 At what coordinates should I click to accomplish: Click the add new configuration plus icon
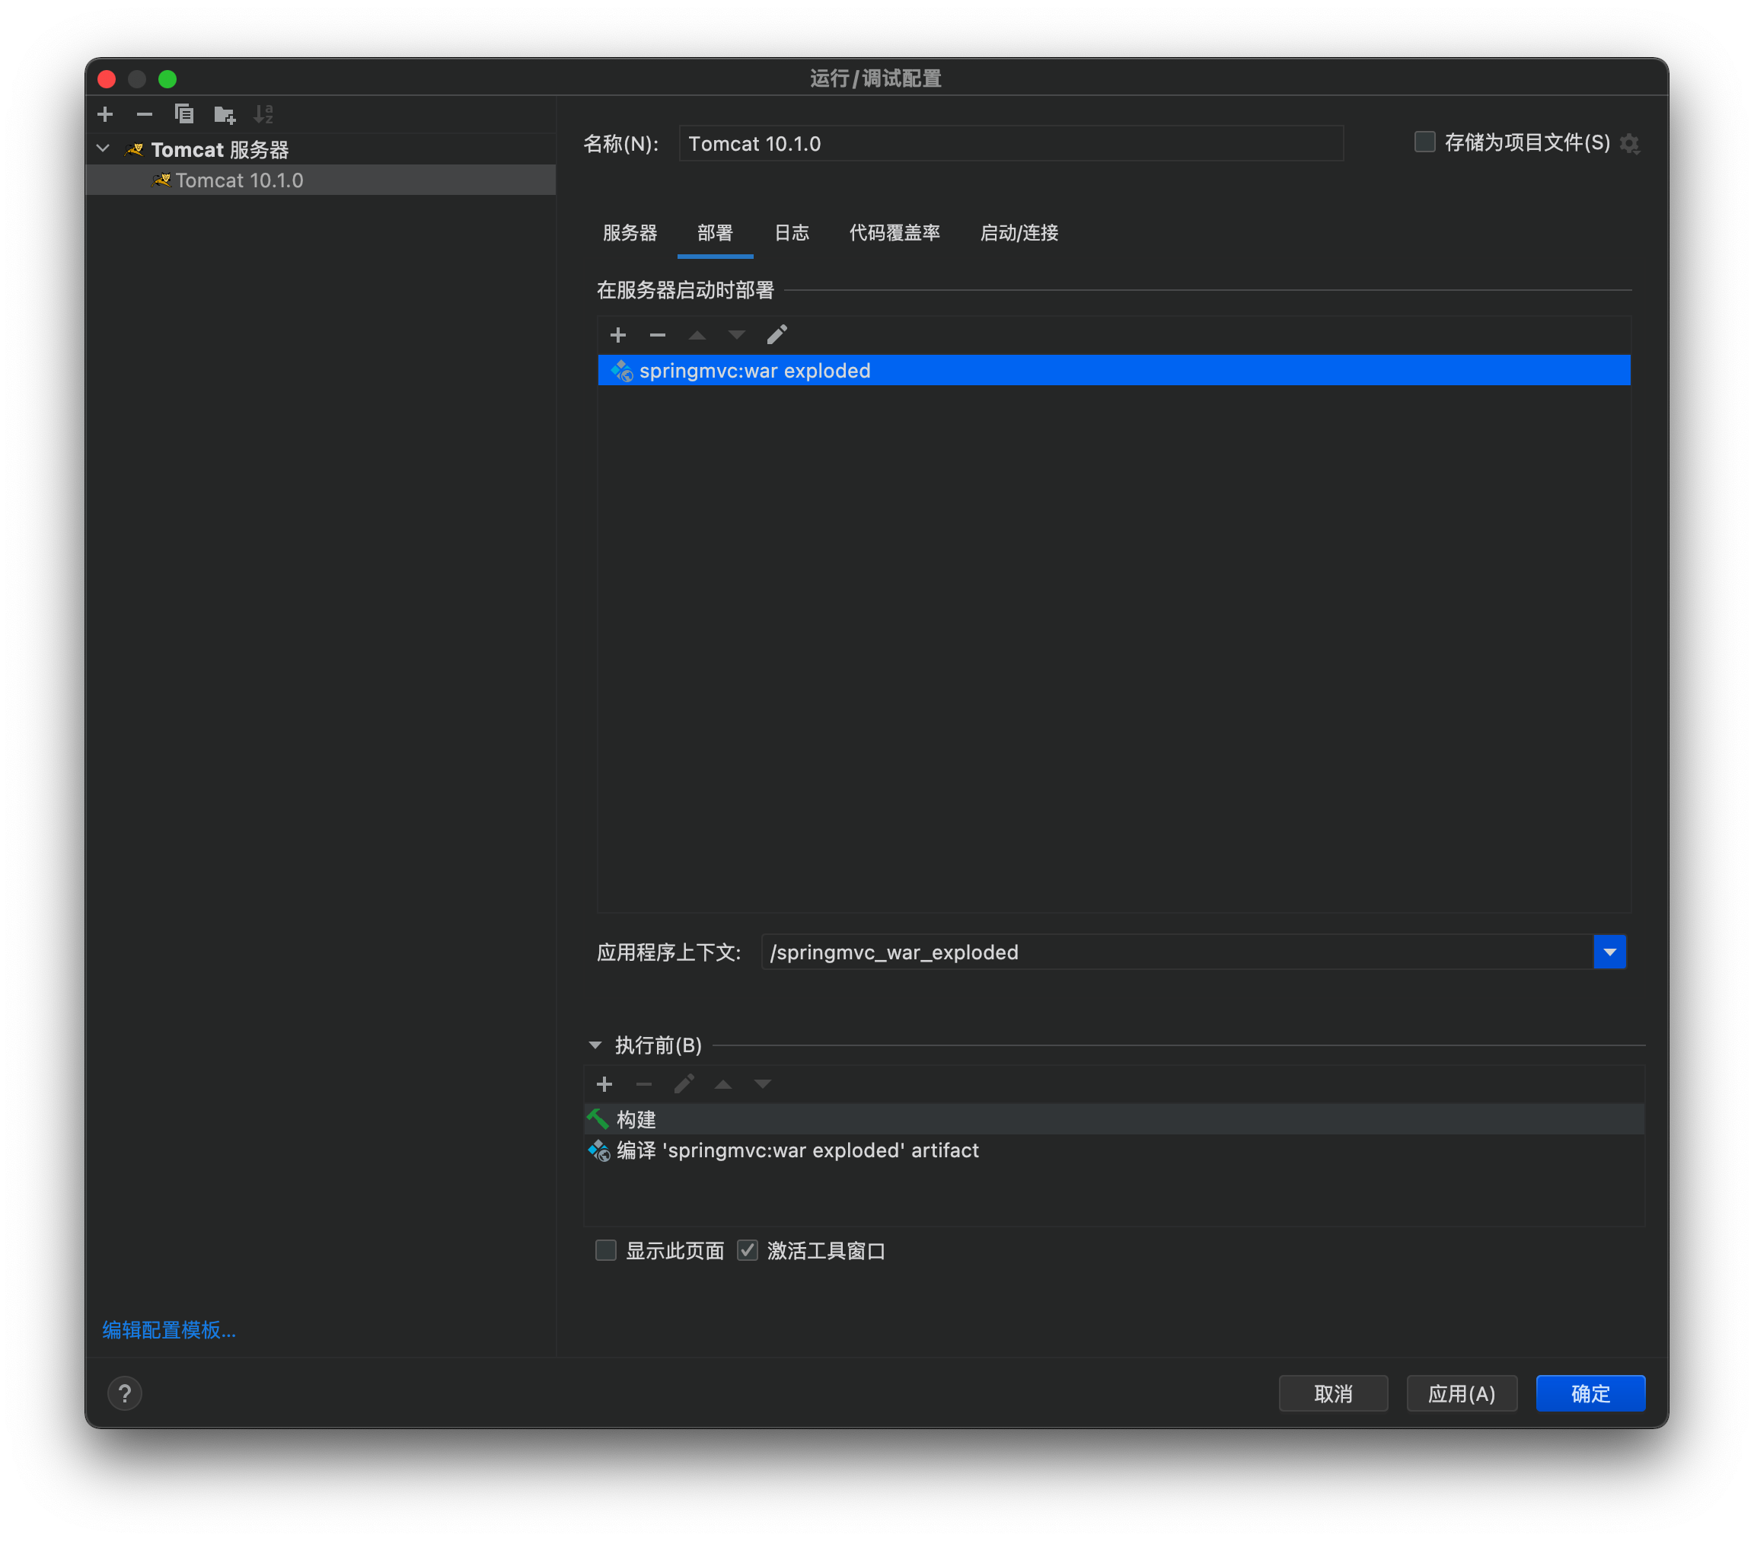click(x=106, y=114)
